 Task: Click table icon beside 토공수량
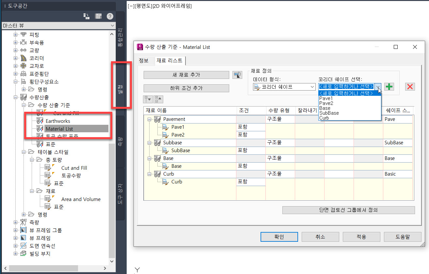[x=48, y=175]
